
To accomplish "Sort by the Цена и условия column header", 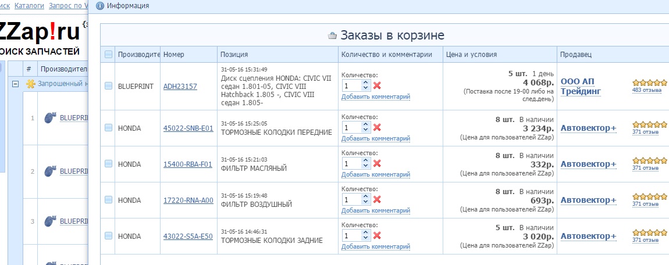I will [471, 55].
